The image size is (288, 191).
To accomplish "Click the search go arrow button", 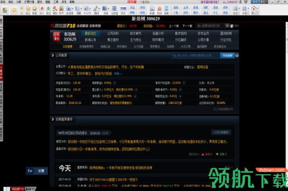I will pyautogui.click(x=227, y=26).
